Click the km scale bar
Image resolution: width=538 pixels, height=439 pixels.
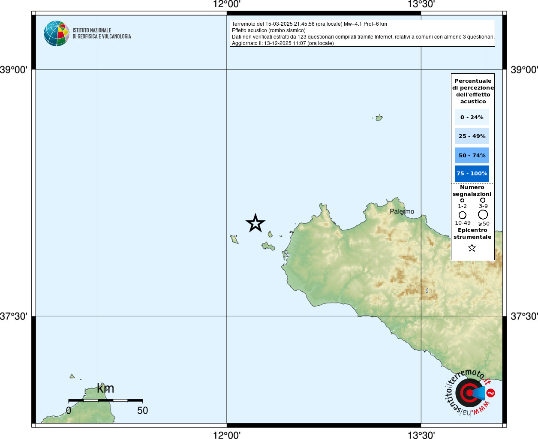(105, 400)
